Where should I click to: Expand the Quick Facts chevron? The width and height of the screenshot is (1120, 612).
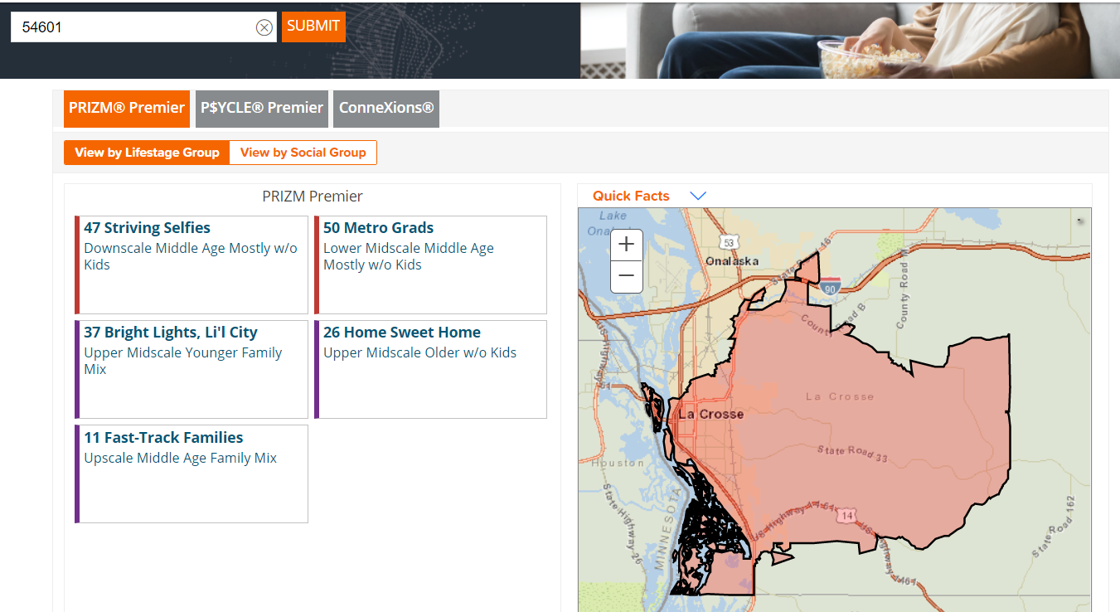698,196
